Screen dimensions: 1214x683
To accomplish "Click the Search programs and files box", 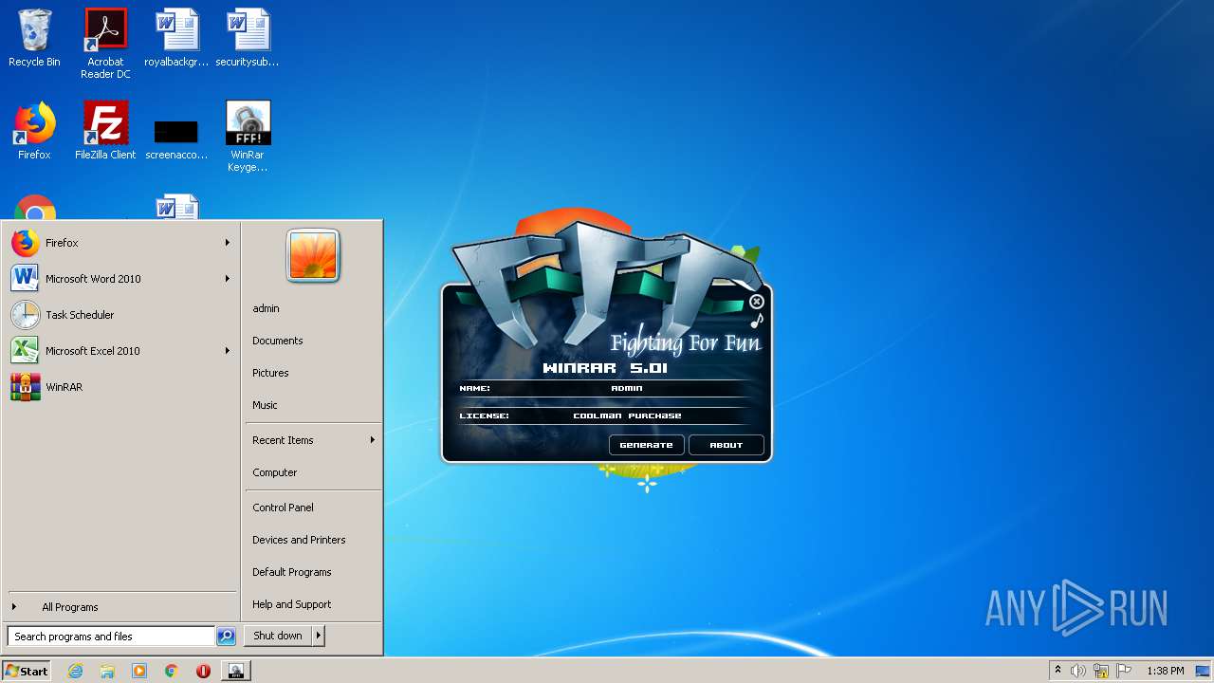I will tap(111, 637).
